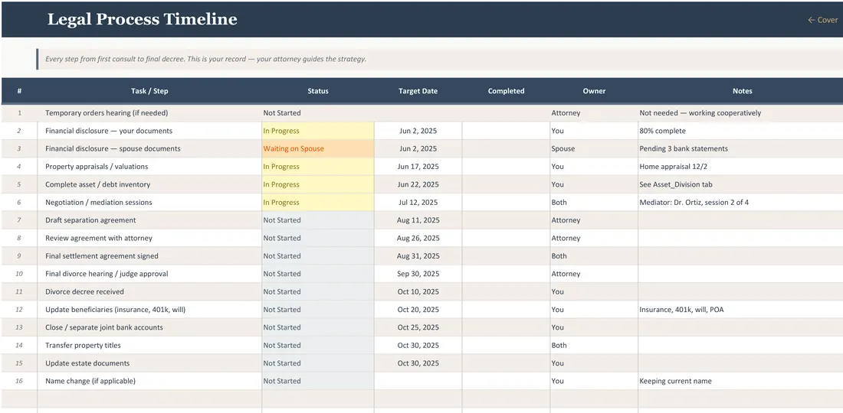Select 'Waiting on Spouse' status cell

(318, 148)
